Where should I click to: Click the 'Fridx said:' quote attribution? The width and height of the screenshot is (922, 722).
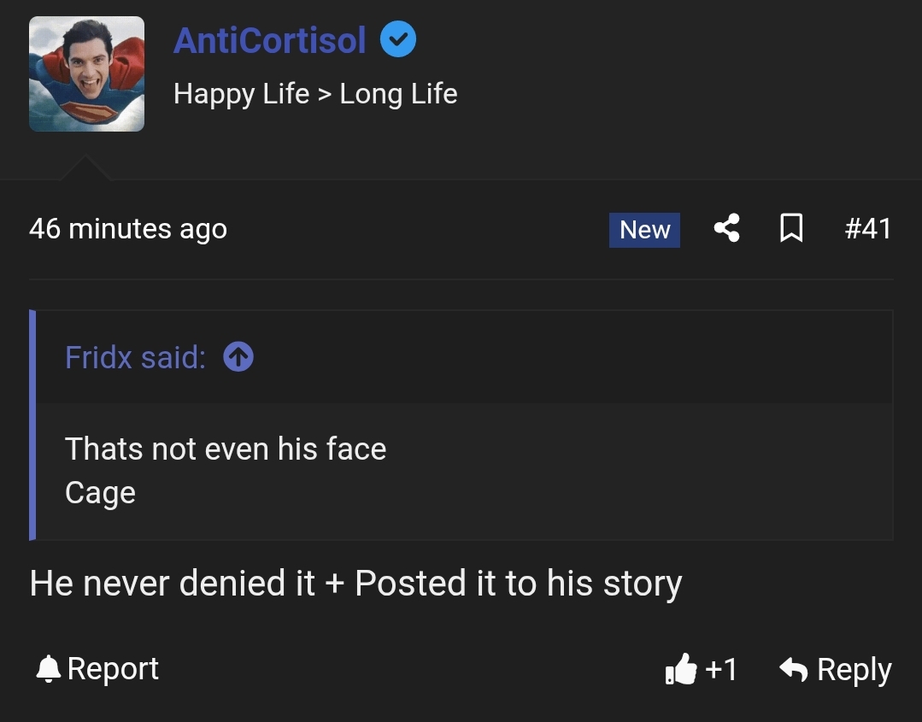click(x=135, y=357)
